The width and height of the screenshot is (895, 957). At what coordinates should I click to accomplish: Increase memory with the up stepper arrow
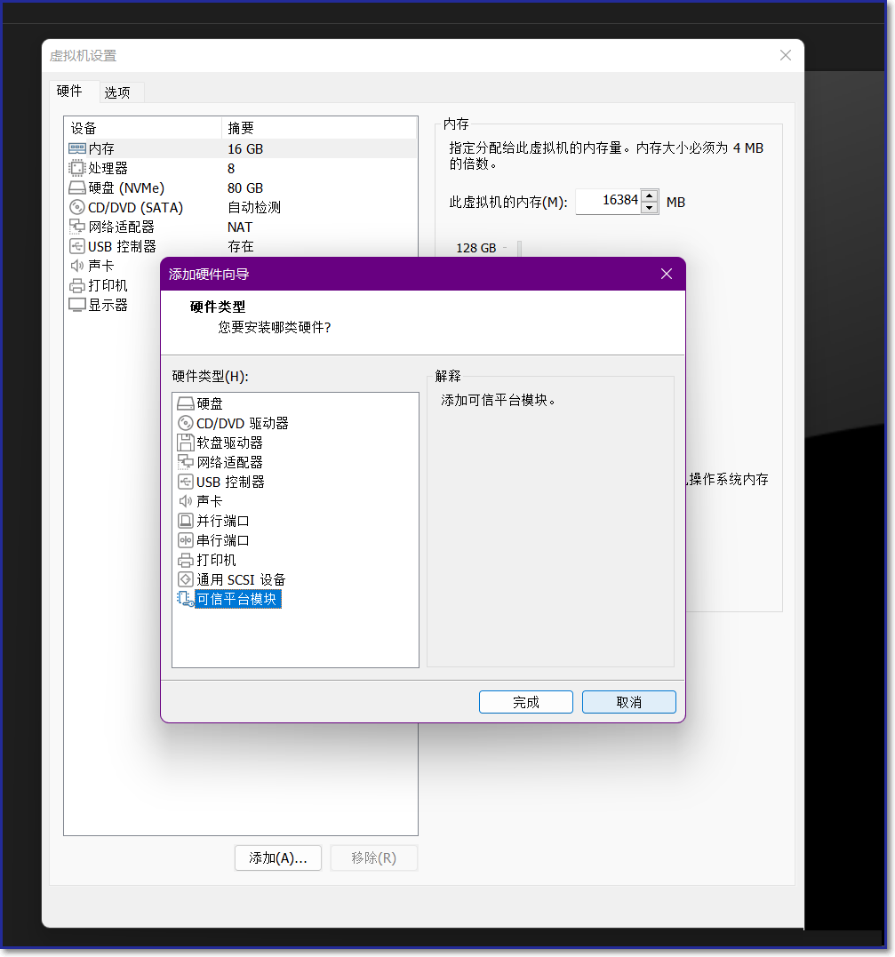point(649,195)
